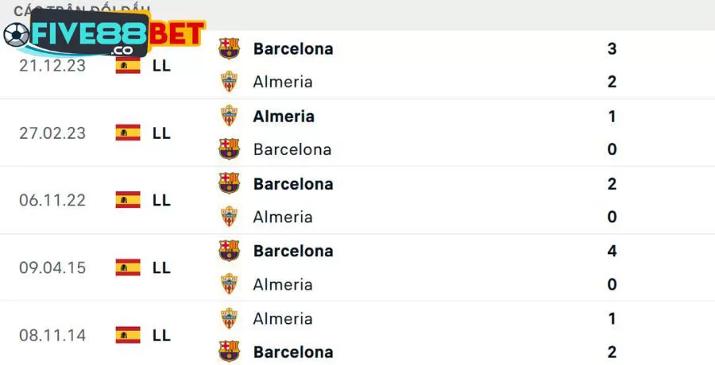Open Barcelona team in 21.12.23 match
The image size is (715, 365).
(x=293, y=48)
